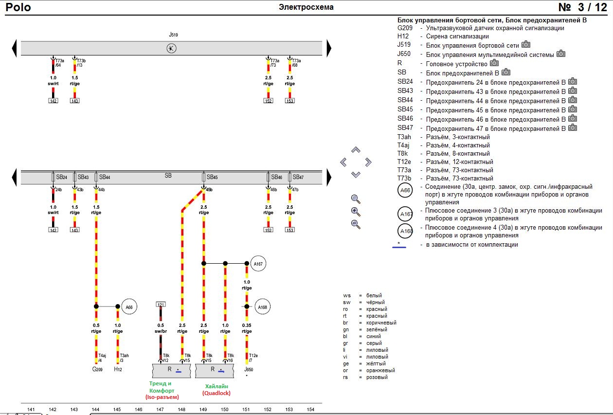The image size is (613, 415).
Task: Click the zoom out magnifier with minus
Action: tap(356, 224)
